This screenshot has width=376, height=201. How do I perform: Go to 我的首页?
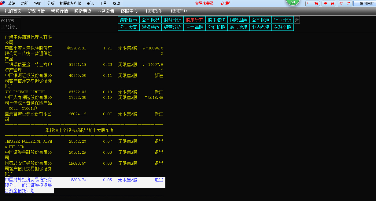13,11
